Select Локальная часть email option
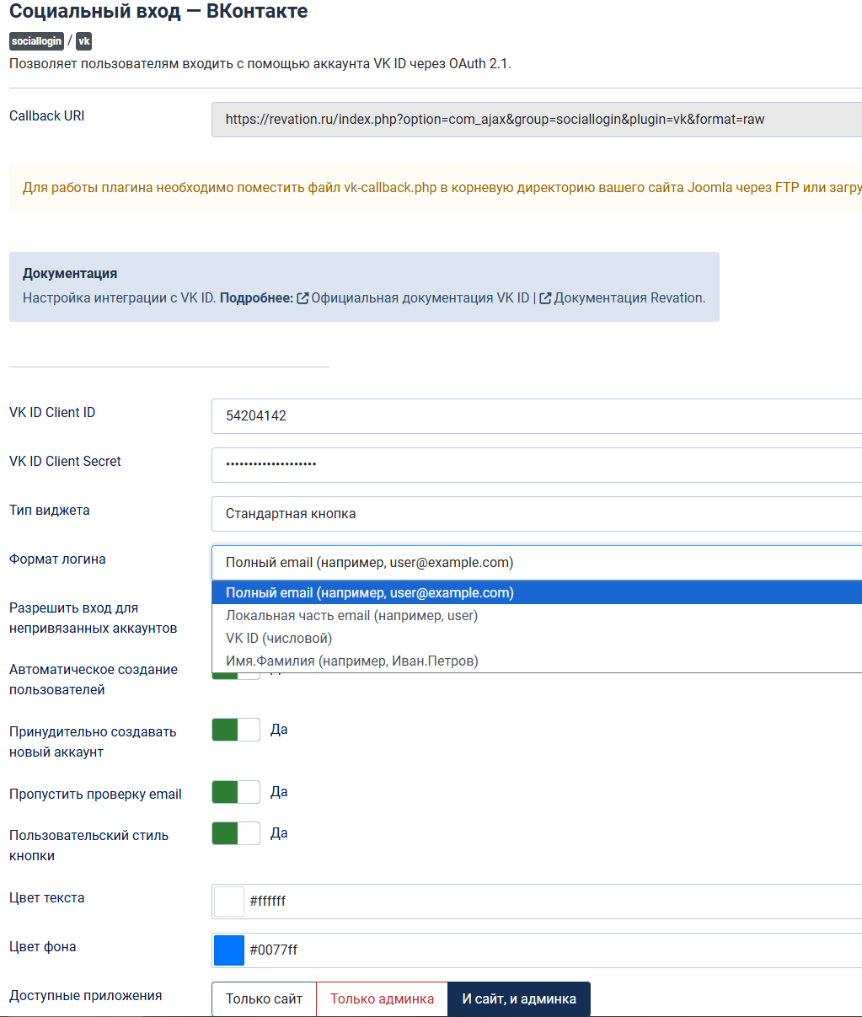Viewport: 862px width, 1017px height. pyautogui.click(x=351, y=616)
